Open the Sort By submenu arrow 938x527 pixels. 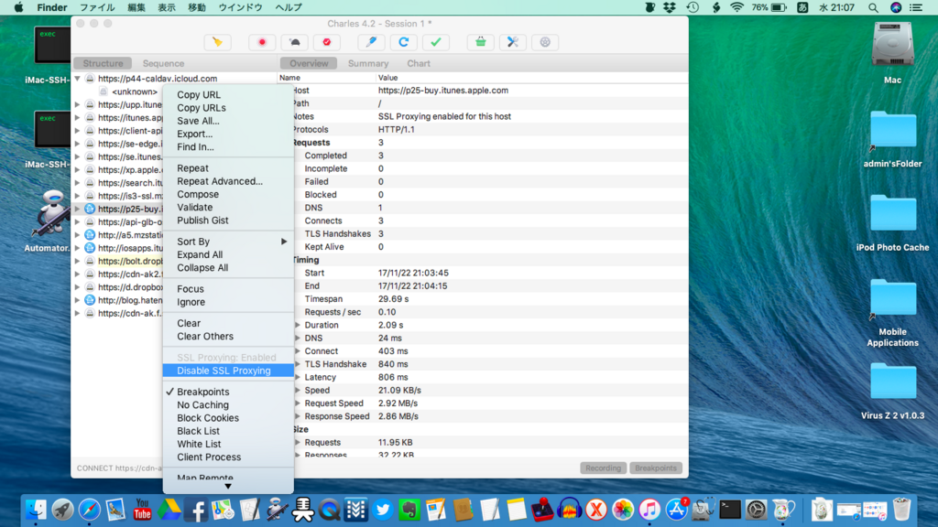pos(284,242)
